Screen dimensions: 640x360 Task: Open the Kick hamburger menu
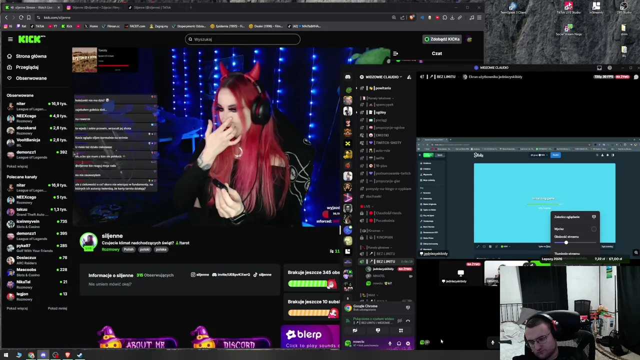10,39
